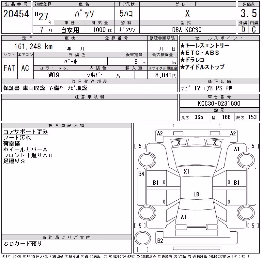Select the grade value X in header

tap(187, 13)
